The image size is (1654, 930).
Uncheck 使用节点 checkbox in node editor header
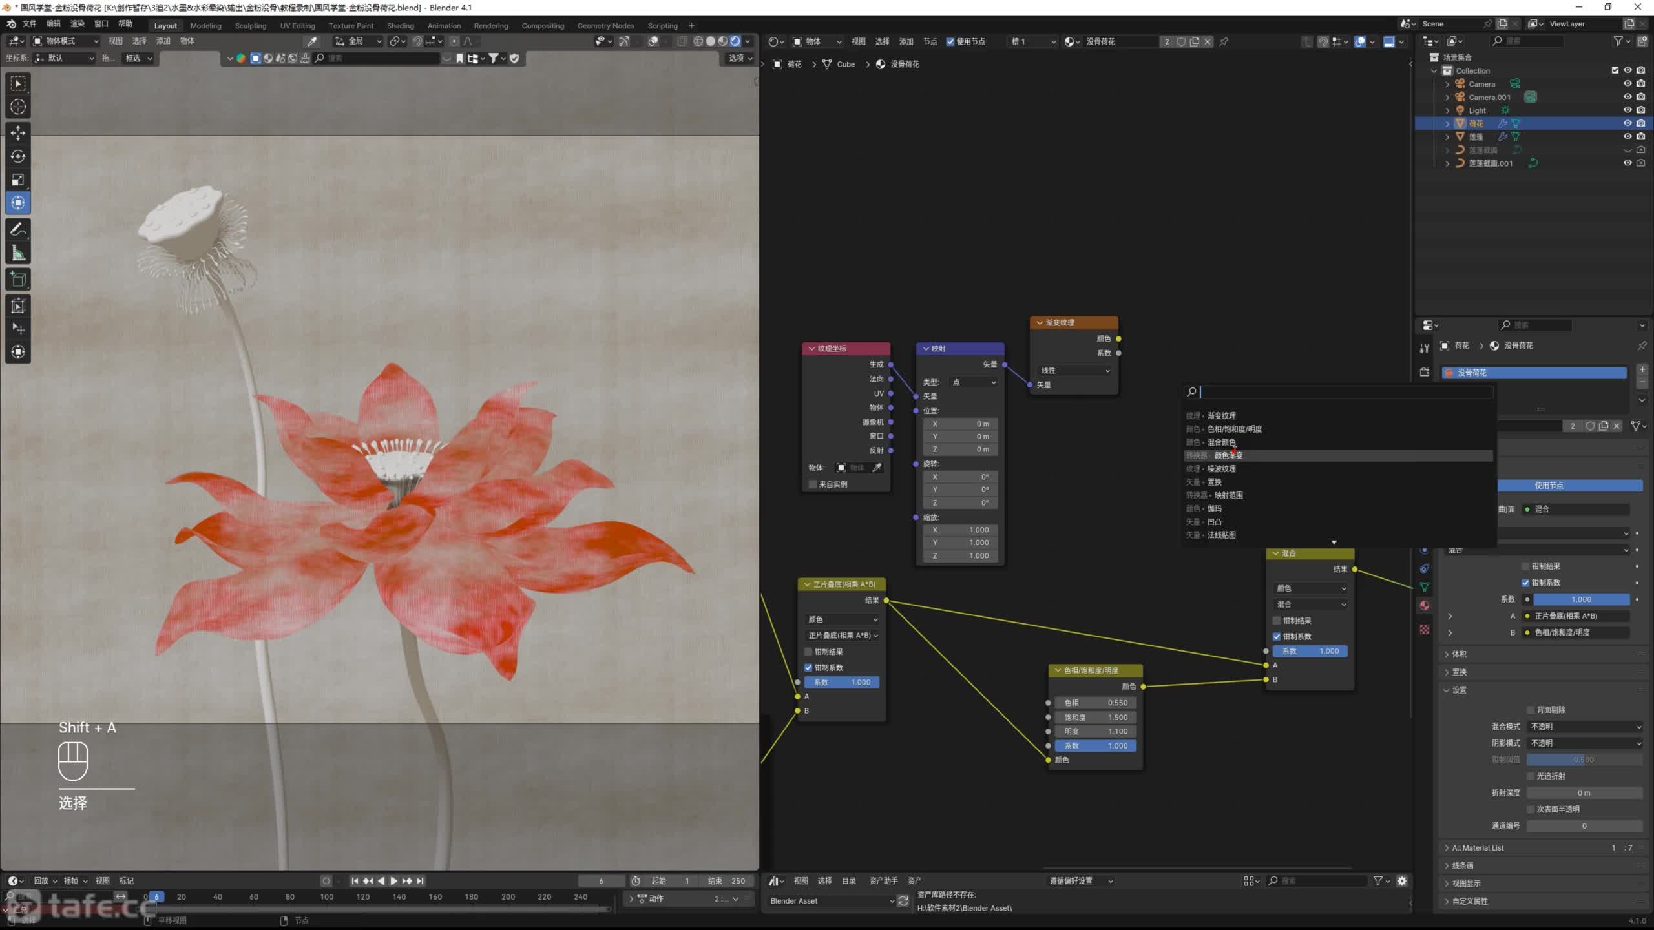[x=950, y=41]
